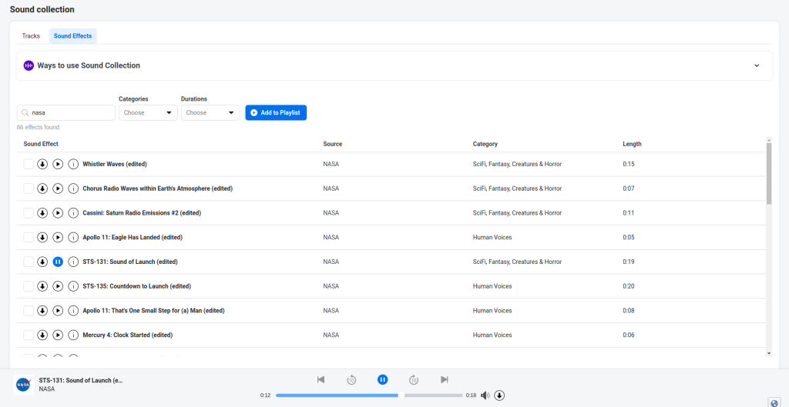Select Chorus Radio Waves checkbox

29,188
